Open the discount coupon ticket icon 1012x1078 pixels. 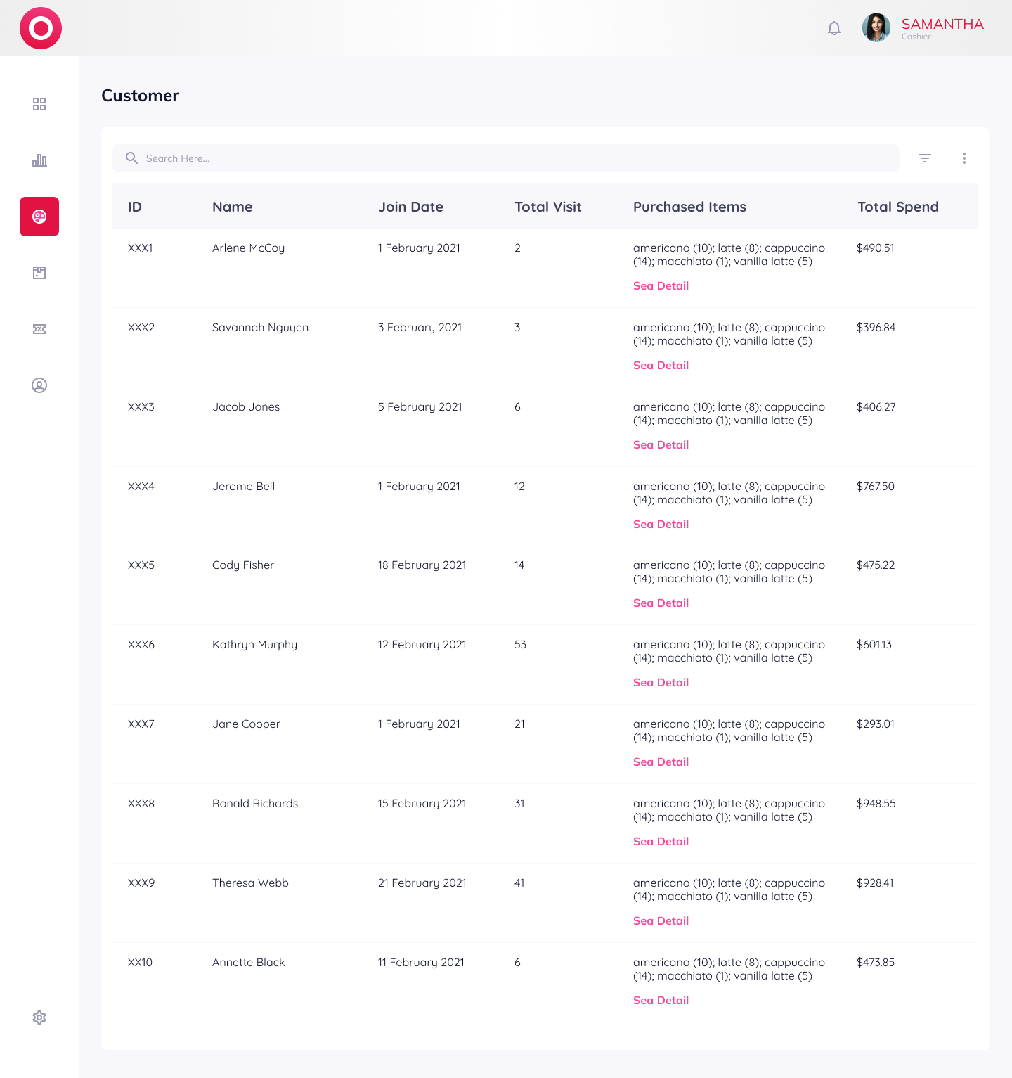pos(39,329)
